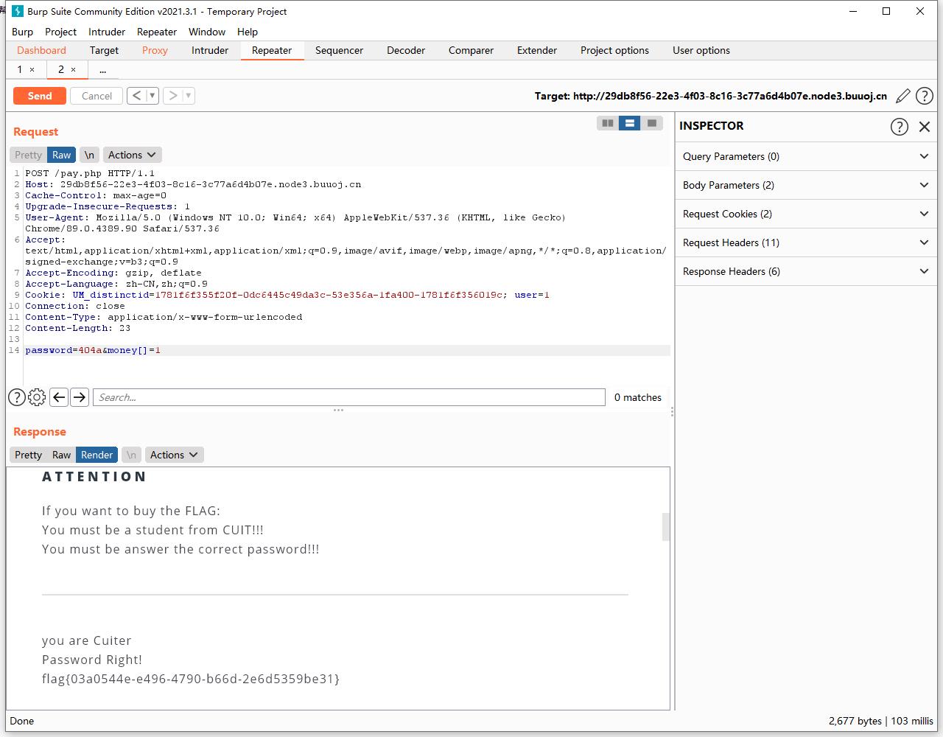The width and height of the screenshot is (943, 737).
Task: Select top-bottom split layout icon
Action: coord(630,123)
